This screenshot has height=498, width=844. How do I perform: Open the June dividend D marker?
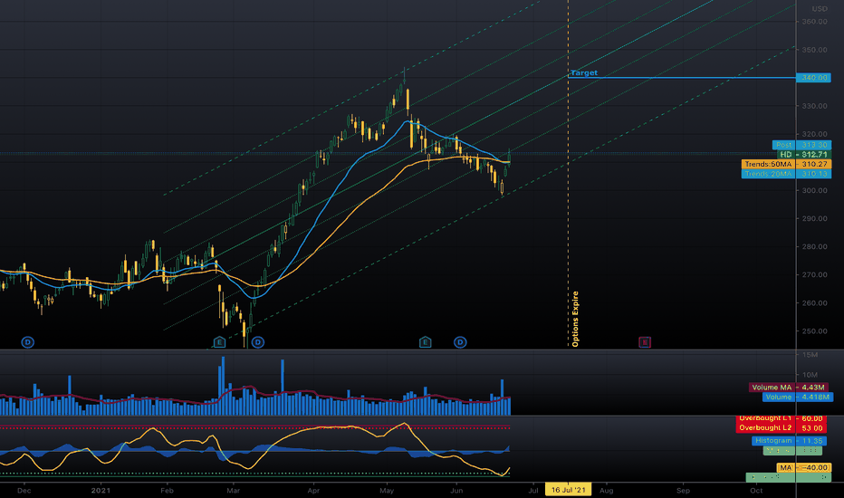[x=460, y=342]
